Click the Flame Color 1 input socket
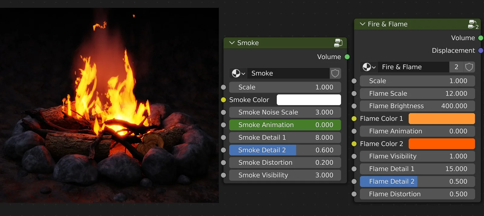 click(x=354, y=119)
